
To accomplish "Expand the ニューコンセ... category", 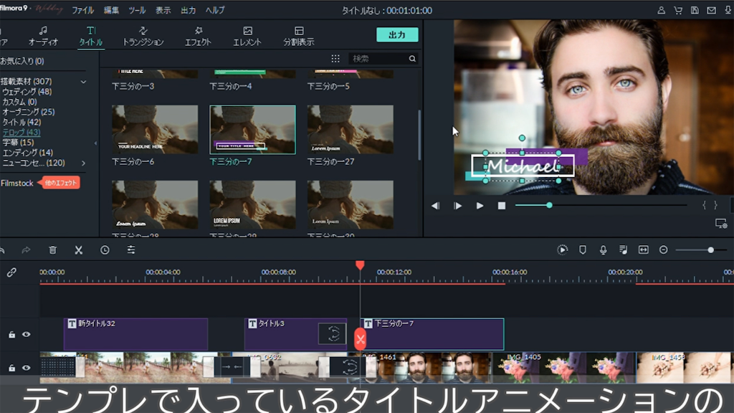I will (x=83, y=163).
